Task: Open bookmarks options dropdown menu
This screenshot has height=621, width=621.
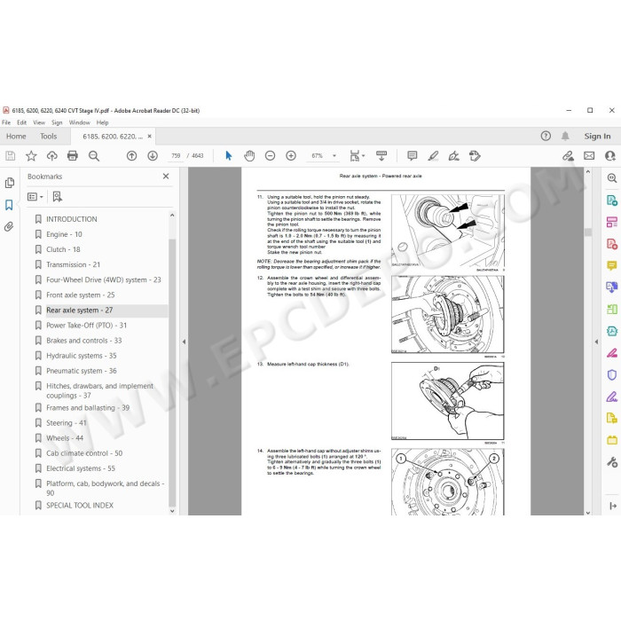Action: [35, 196]
